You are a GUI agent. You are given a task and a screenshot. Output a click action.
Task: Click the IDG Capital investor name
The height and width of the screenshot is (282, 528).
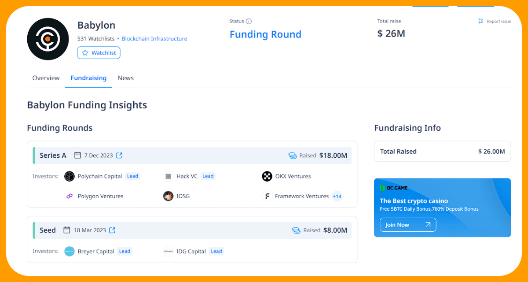click(x=191, y=251)
